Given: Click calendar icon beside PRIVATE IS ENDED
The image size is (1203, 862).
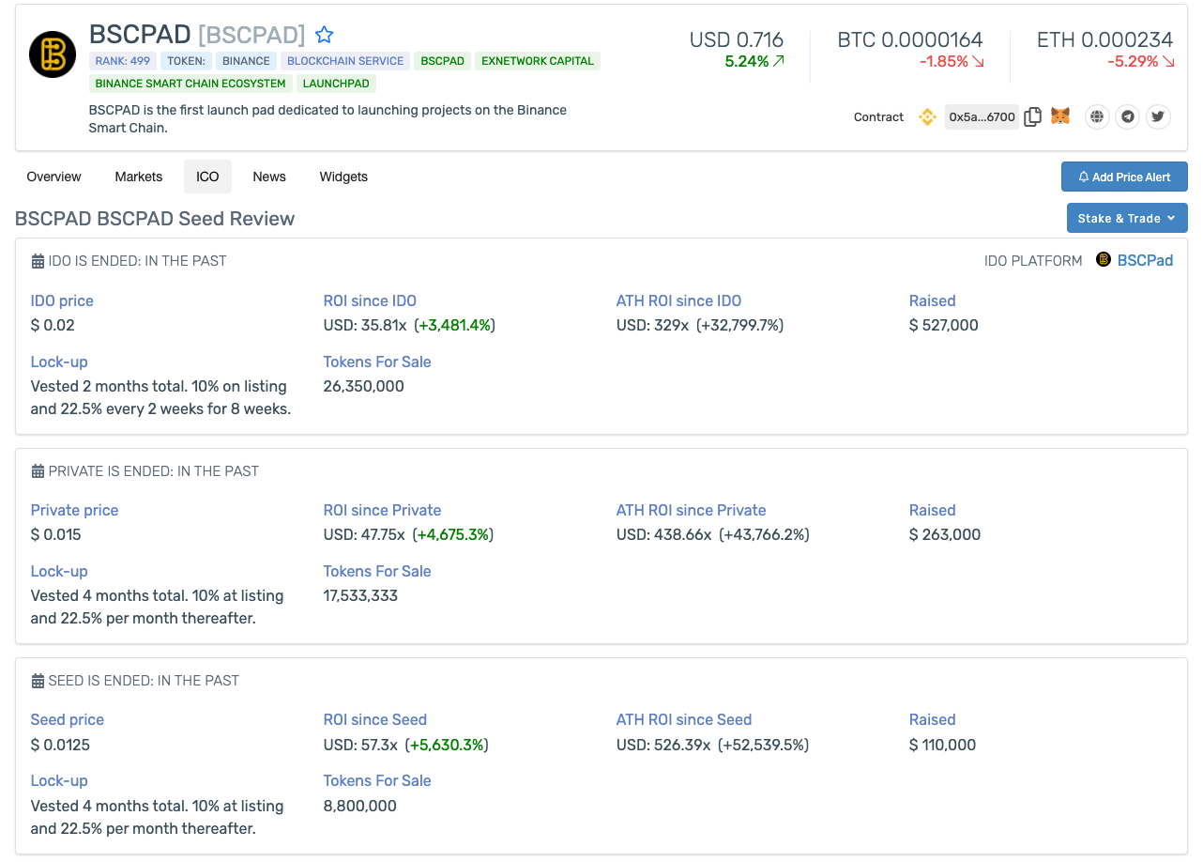Looking at the screenshot, I should point(38,471).
